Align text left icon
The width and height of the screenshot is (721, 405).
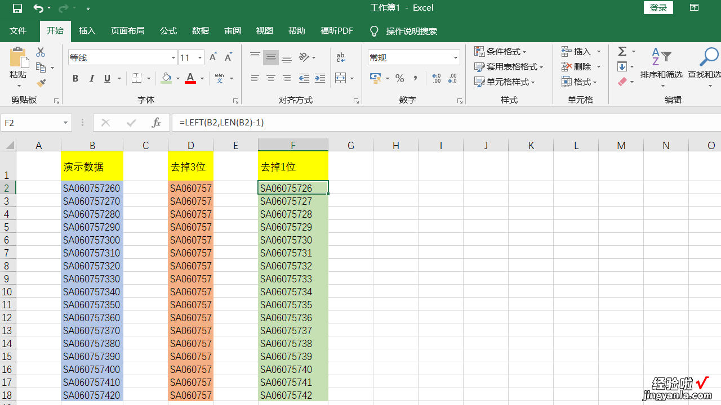(x=255, y=78)
